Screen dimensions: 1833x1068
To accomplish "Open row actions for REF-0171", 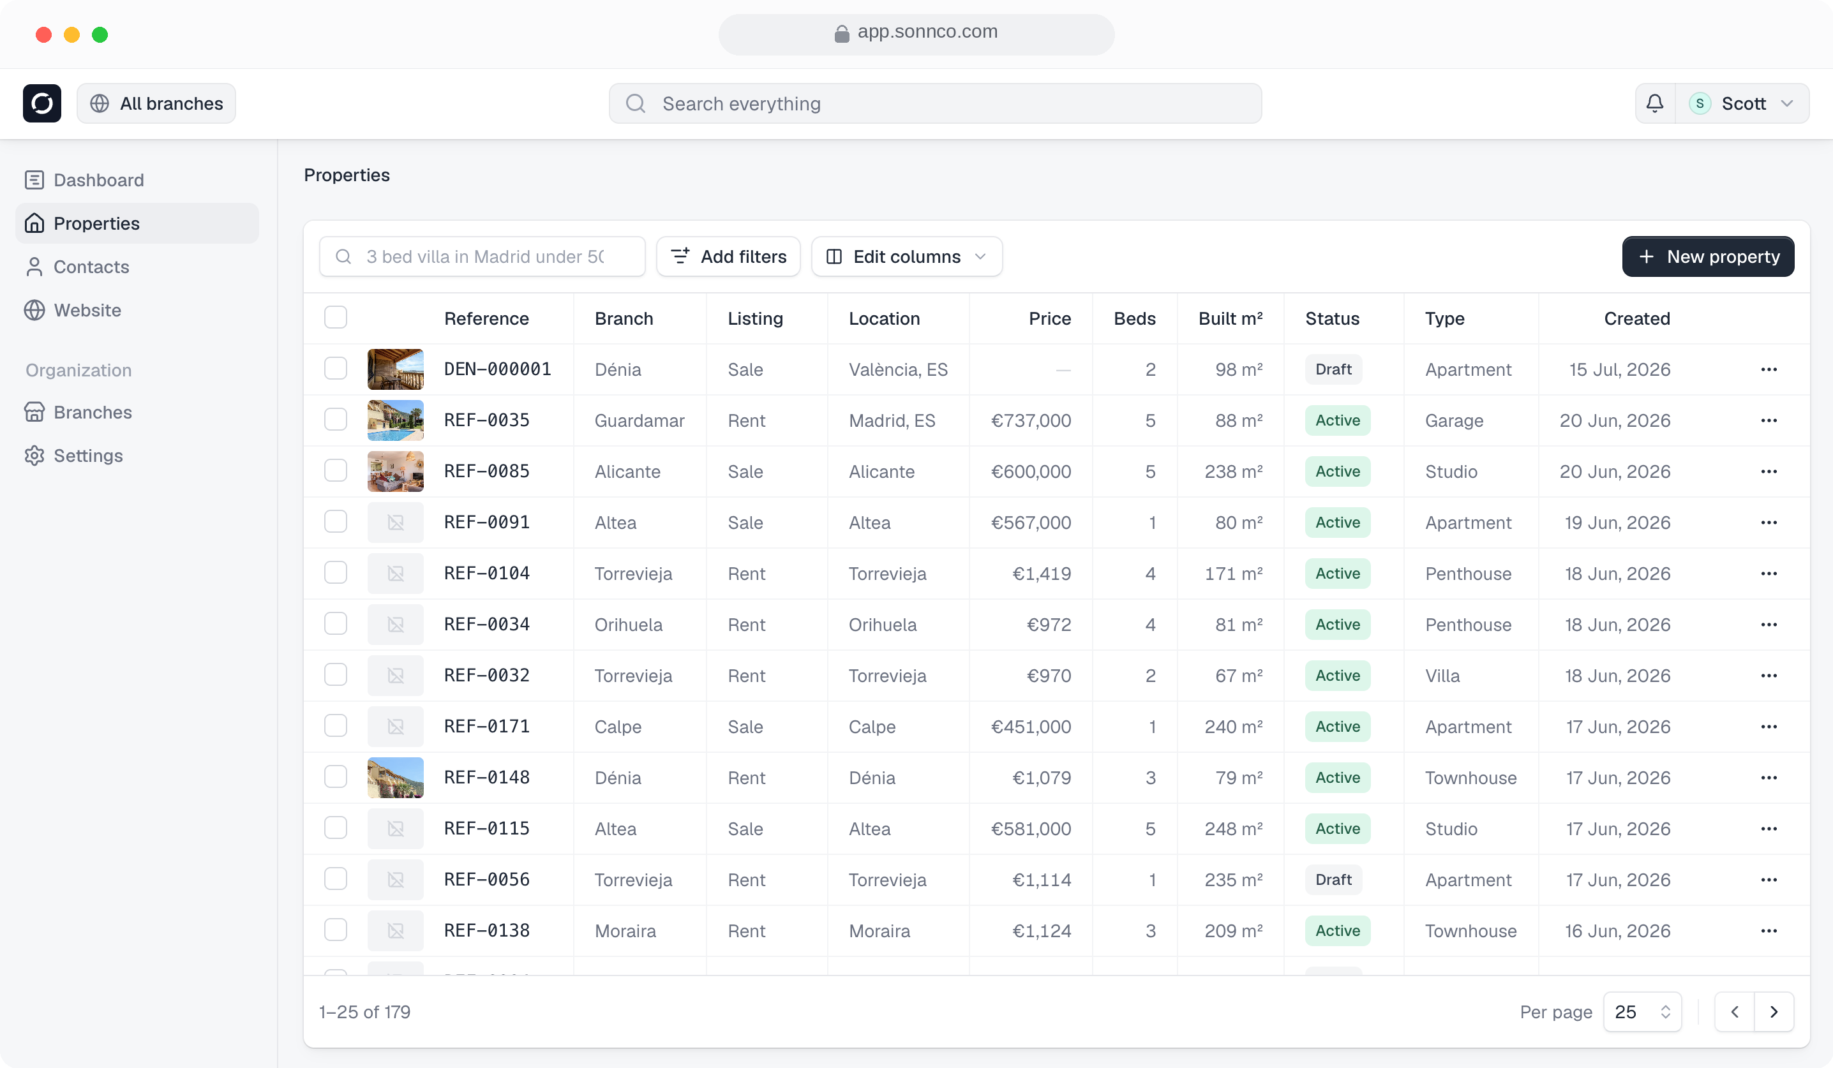I will [x=1769, y=726].
